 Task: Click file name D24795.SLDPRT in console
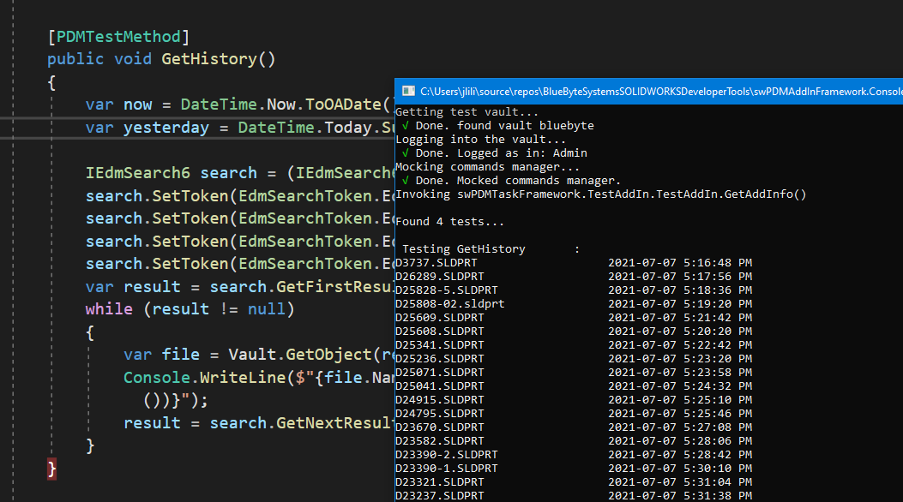(x=440, y=414)
